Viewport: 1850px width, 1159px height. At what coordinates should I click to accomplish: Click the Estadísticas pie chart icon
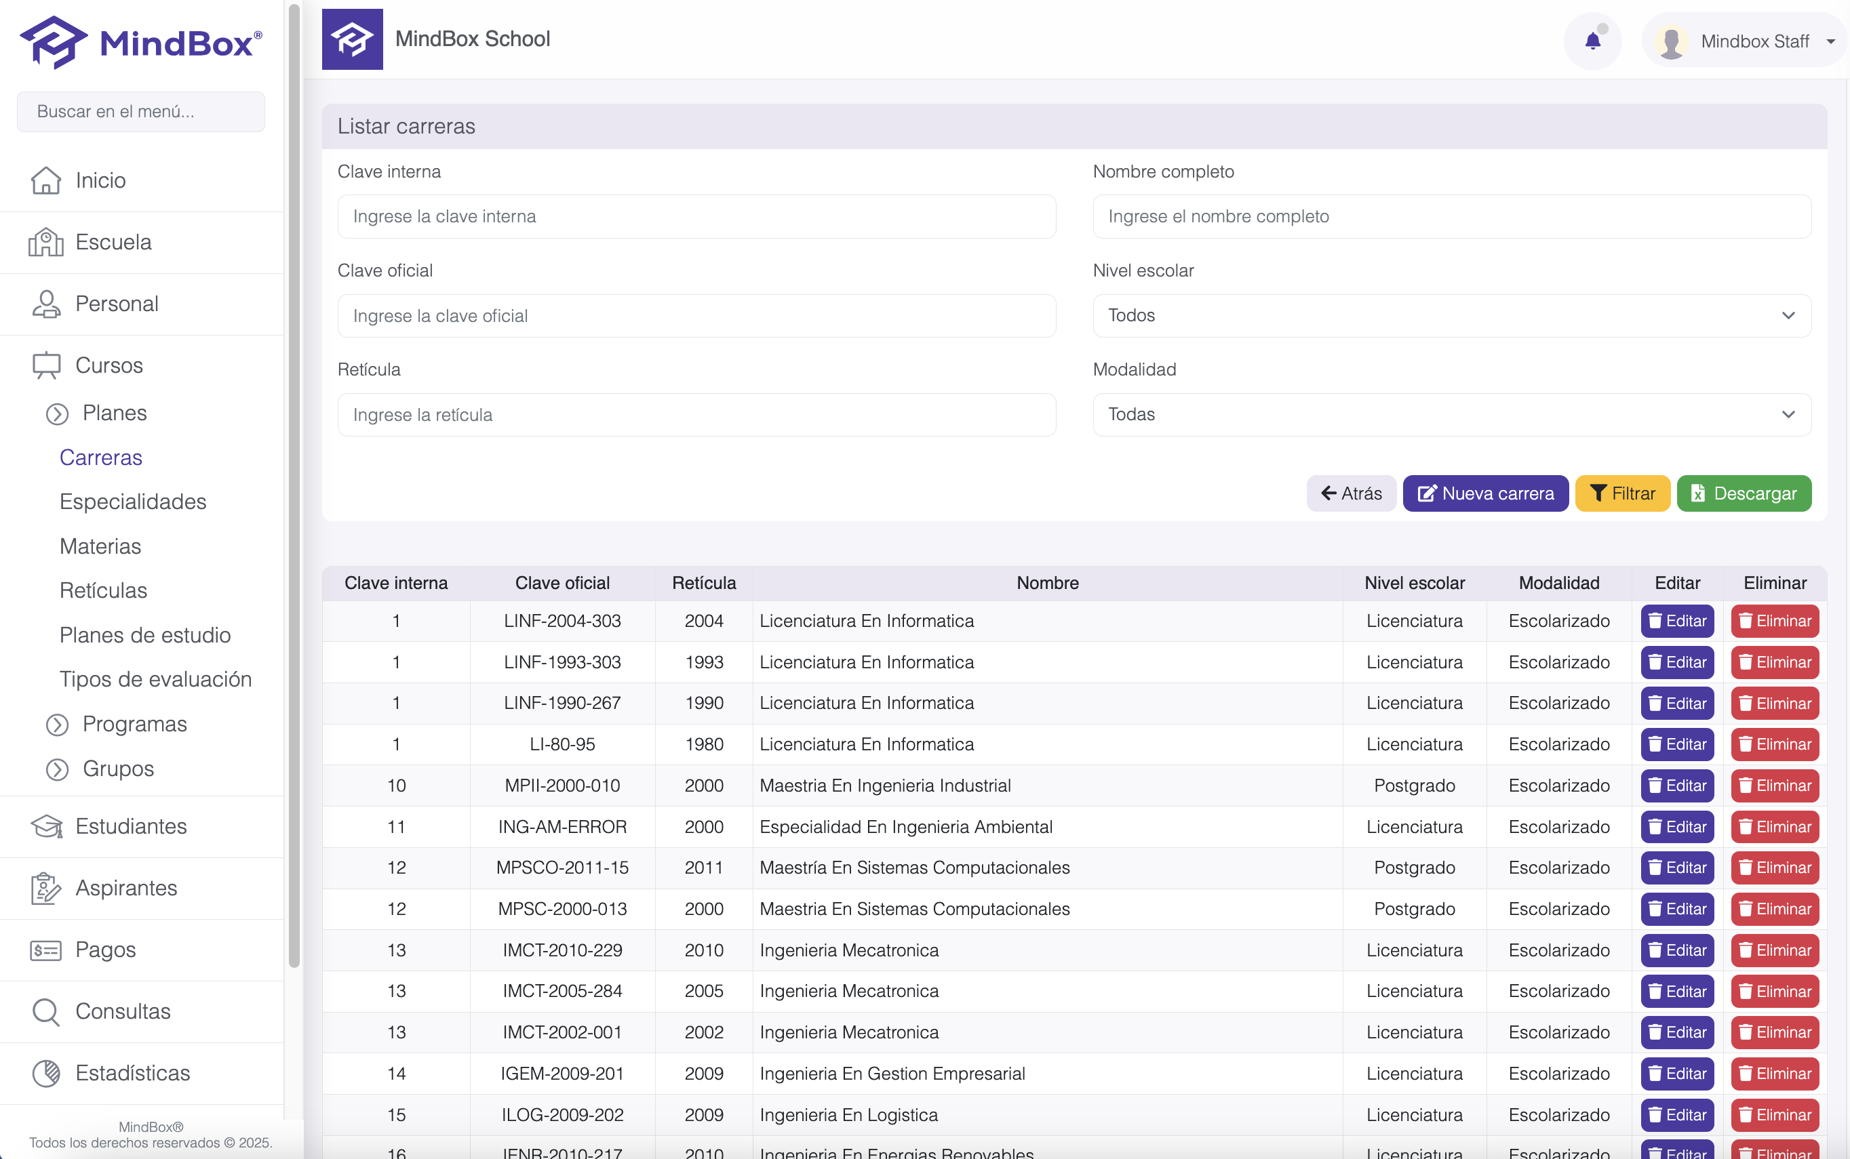[x=45, y=1073]
